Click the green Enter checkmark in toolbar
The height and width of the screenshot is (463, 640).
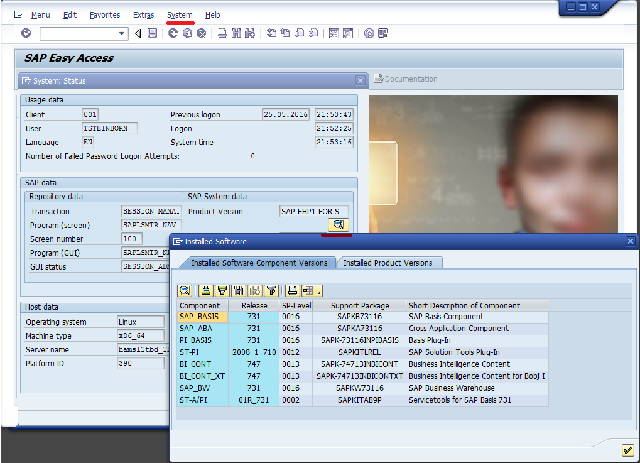coord(26,33)
